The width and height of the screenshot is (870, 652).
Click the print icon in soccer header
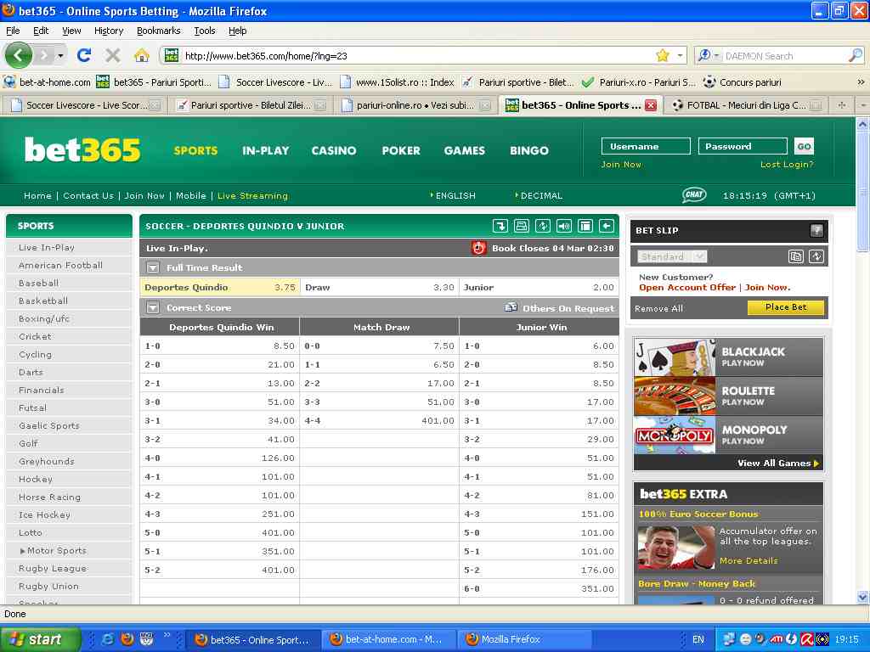pyautogui.click(x=521, y=226)
